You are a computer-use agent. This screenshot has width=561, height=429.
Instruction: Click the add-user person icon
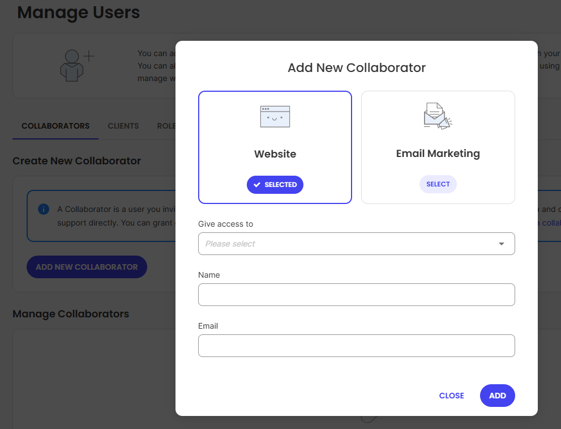coord(78,66)
